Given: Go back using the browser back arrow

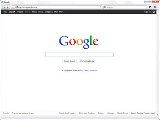Looking at the screenshot, I should pyautogui.click(x=4, y=7).
